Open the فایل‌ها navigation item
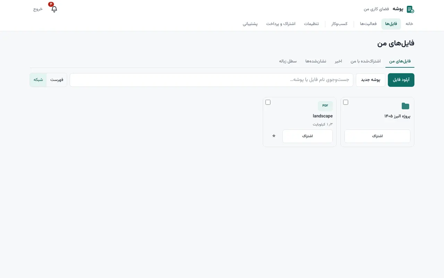 pyautogui.click(x=391, y=24)
